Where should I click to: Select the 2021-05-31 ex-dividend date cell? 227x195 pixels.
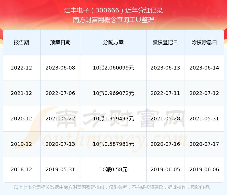pos(204,119)
